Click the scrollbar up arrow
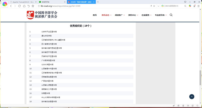Viewport: 202px width, 108px height. pos(200,9)
